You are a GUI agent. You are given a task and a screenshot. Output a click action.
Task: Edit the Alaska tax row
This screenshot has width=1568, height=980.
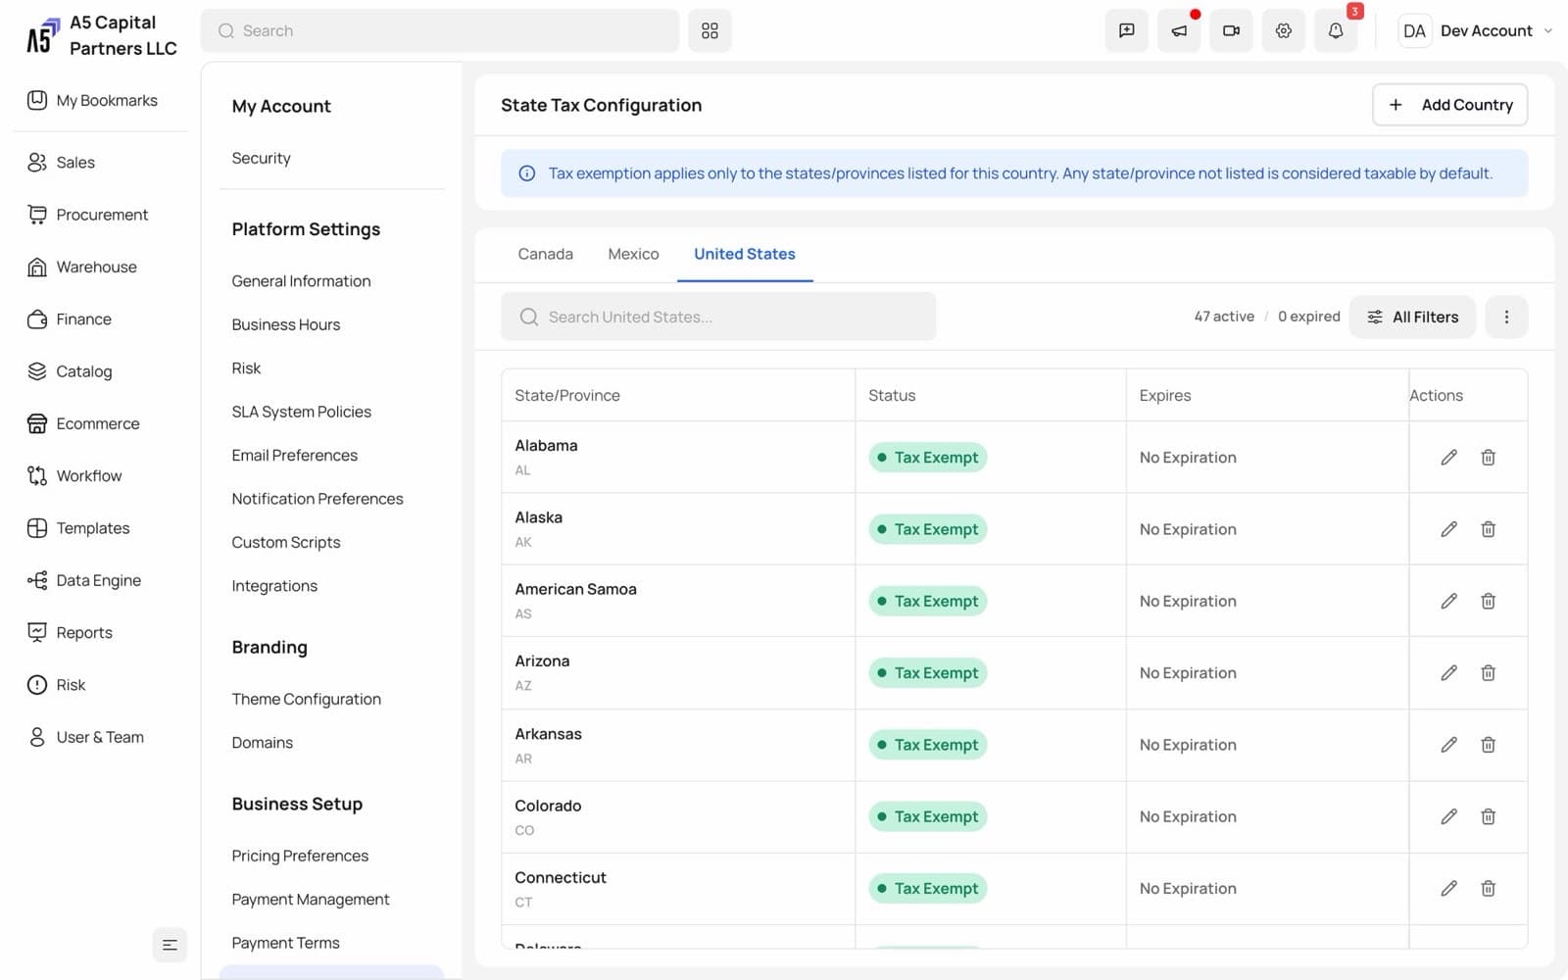pyautogui.click(x=1448, y=529)
